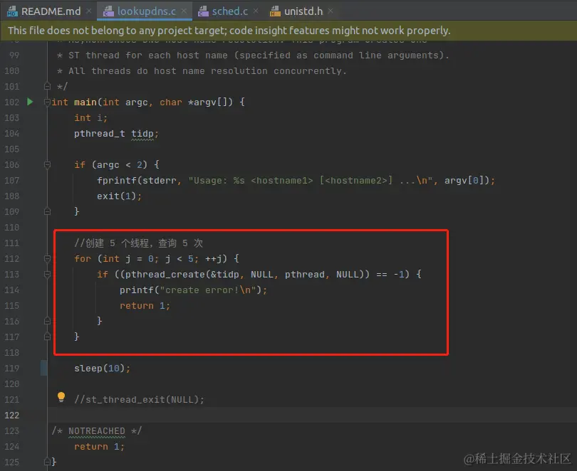Collapse the main function fold on line 102
The width and height of the screenshot is (577, 471).
pyautogui.click(x=47, y=102)
